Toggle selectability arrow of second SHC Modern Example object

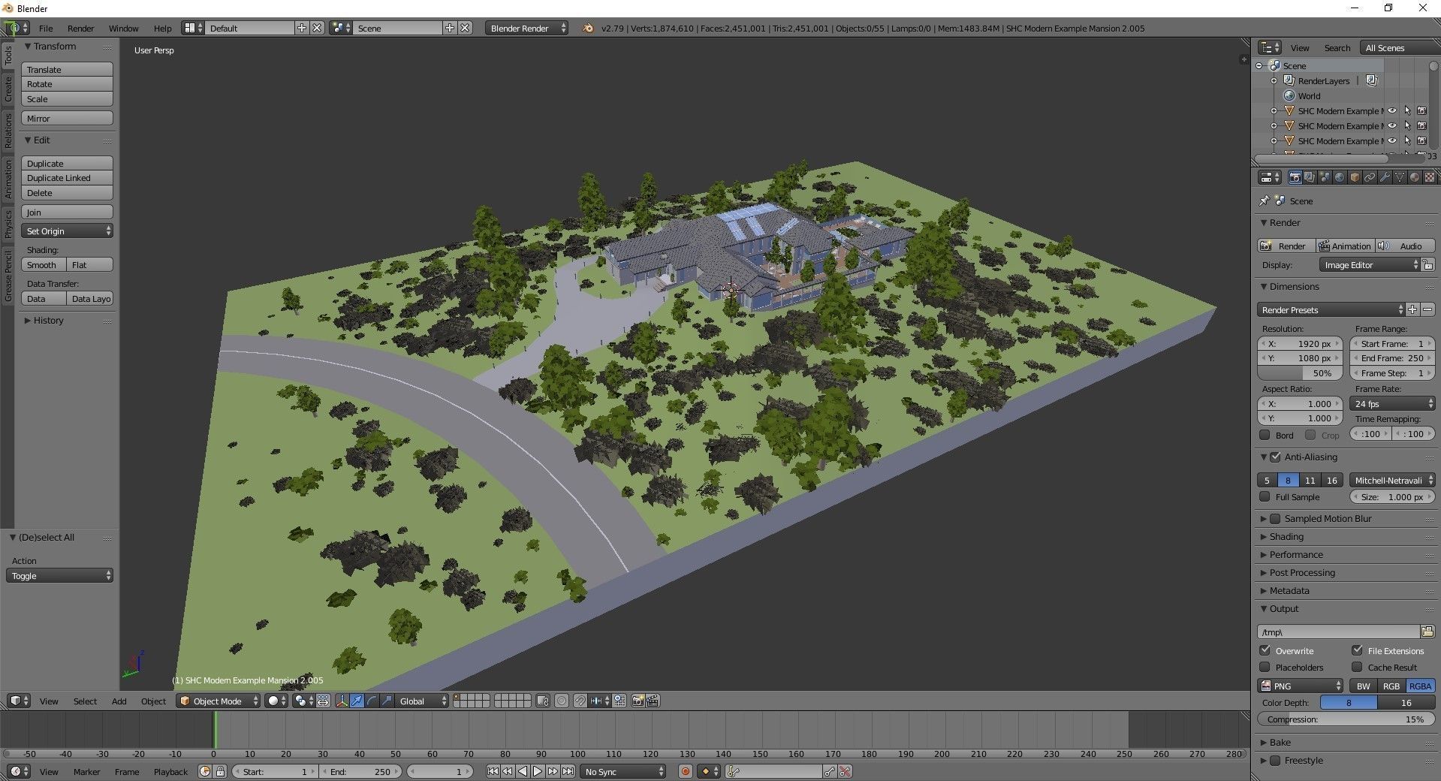point(1407,125)
